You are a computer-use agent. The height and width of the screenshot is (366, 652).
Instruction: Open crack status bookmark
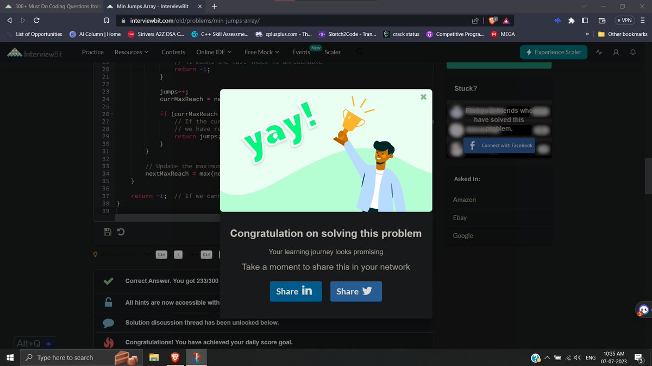402,34
